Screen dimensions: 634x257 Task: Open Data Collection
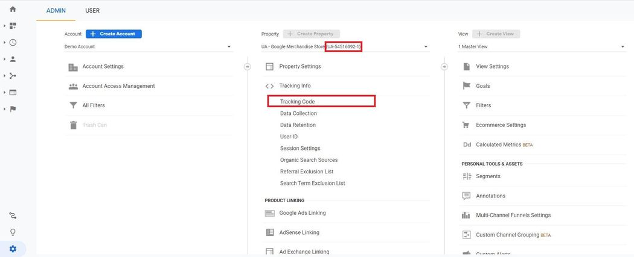click(x=298, y=114)
